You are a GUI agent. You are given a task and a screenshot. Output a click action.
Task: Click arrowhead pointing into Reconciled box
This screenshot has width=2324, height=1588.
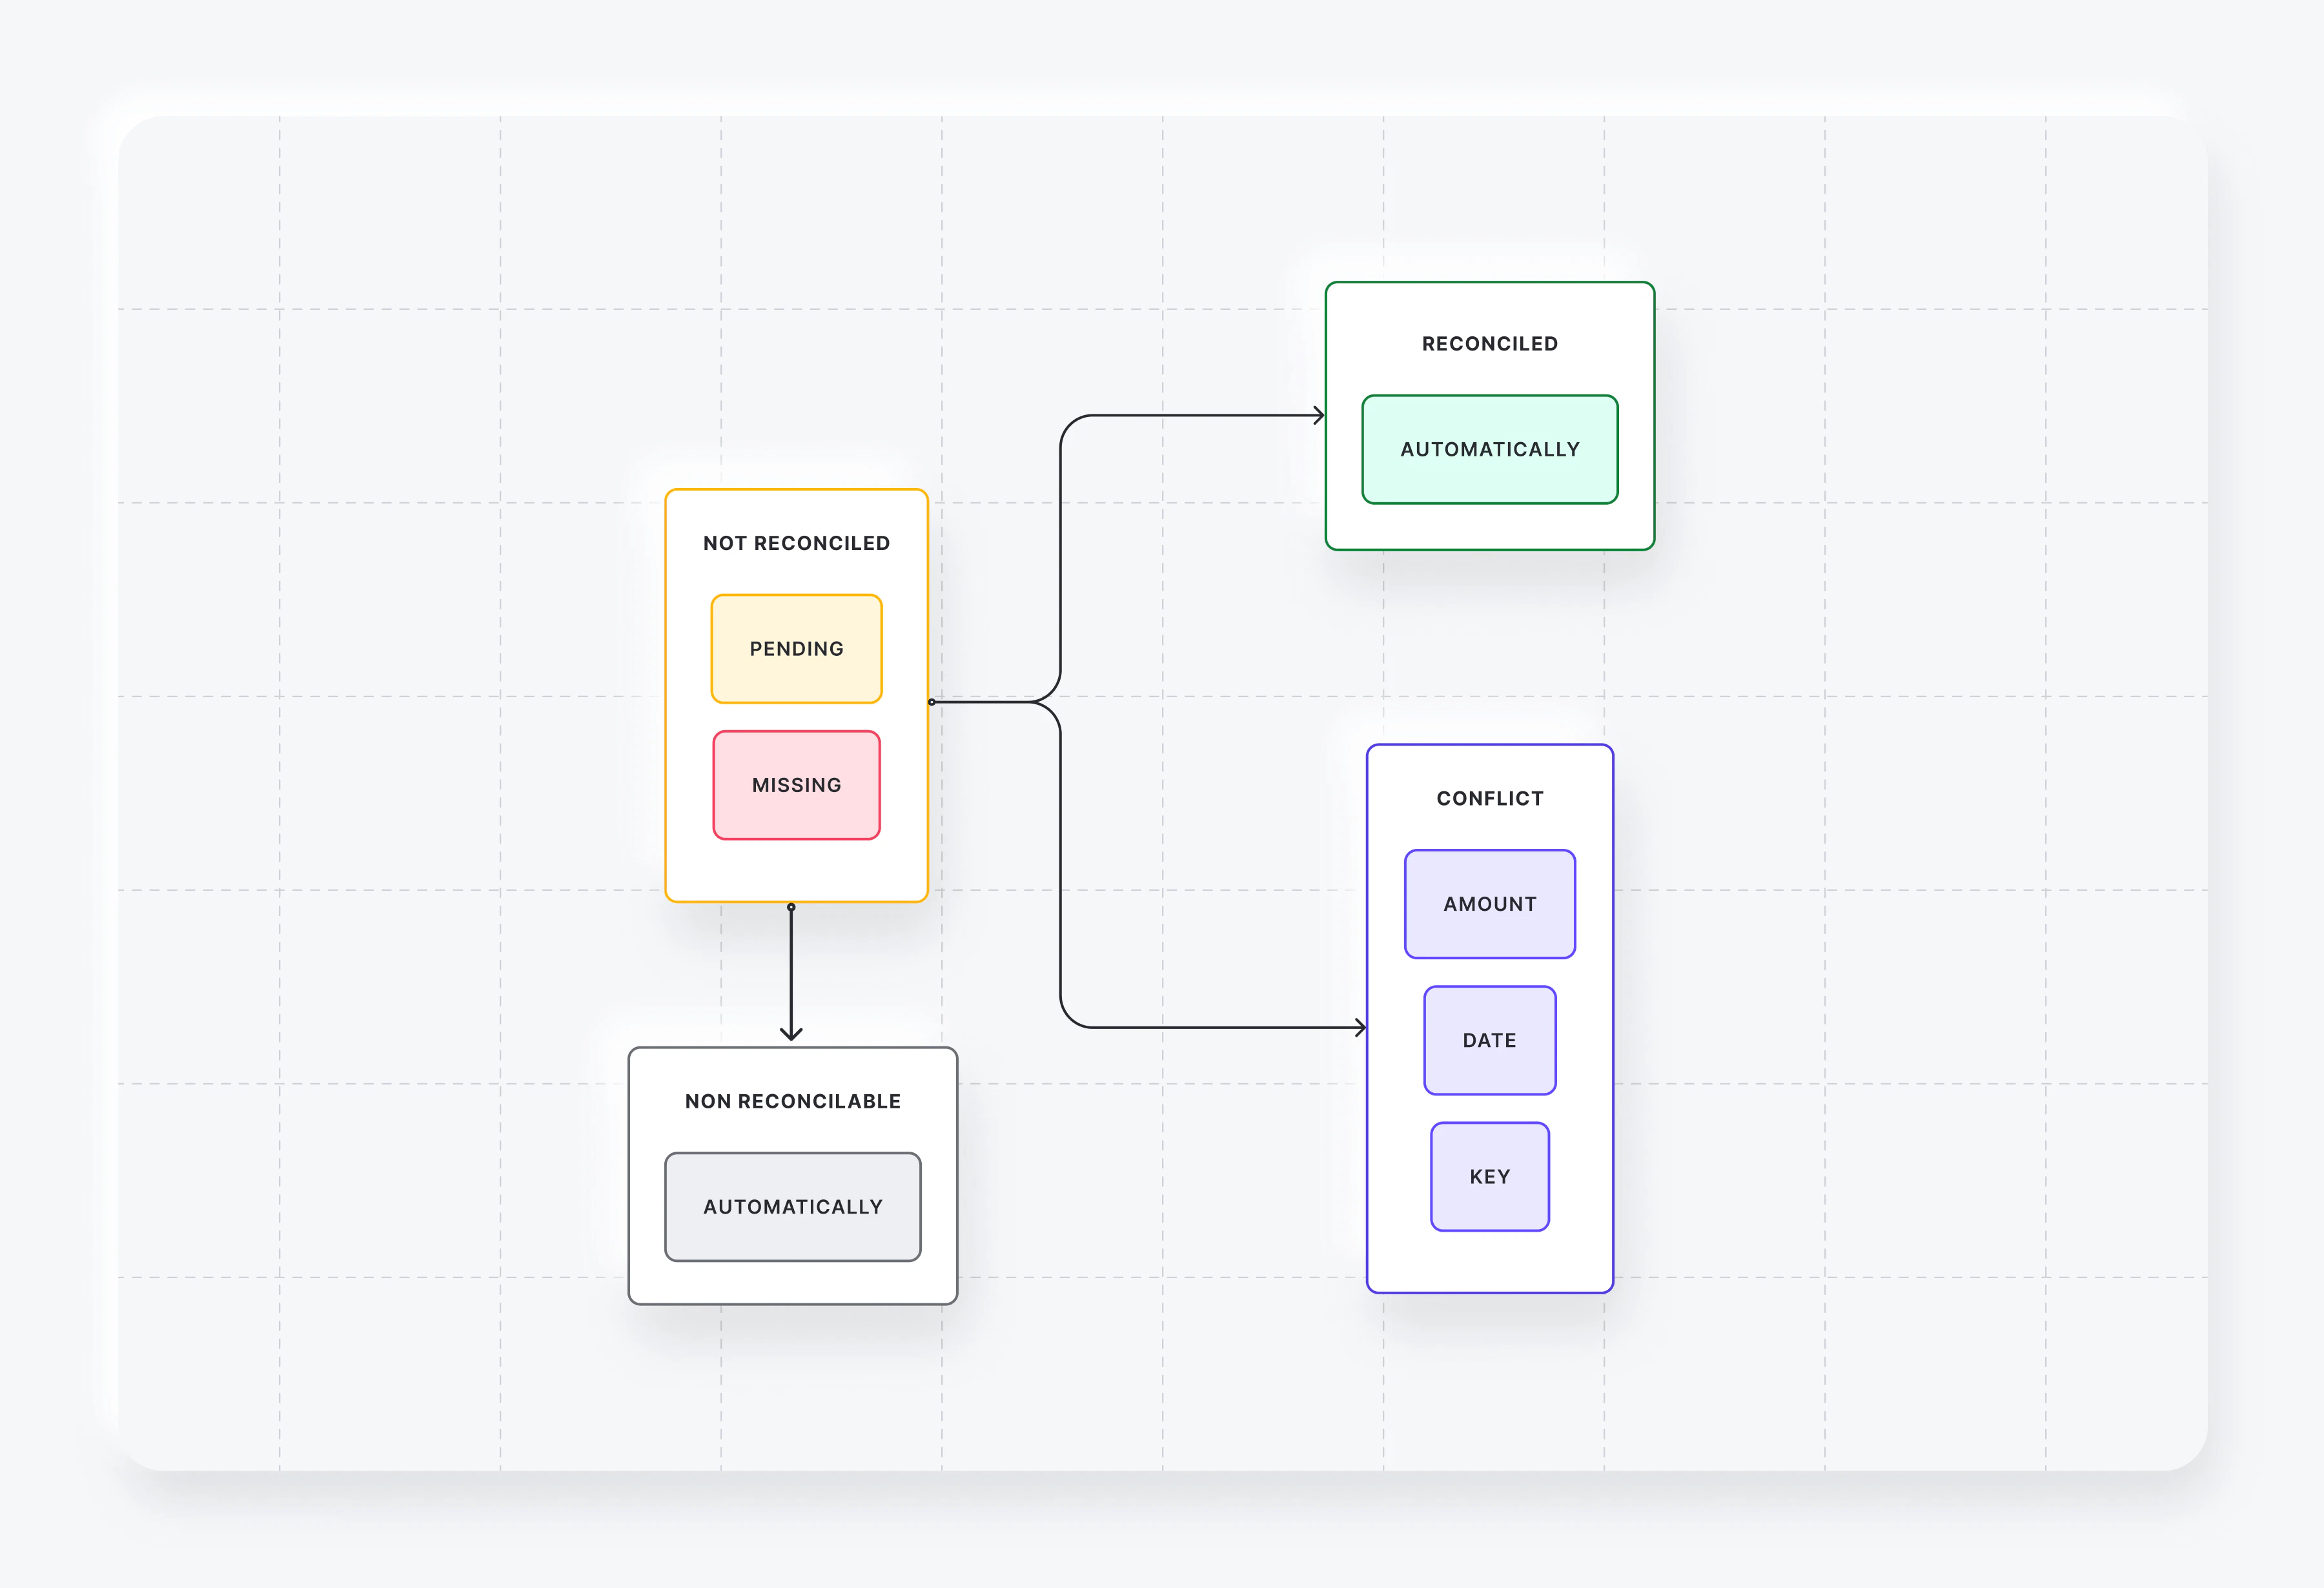point(1320,415)
